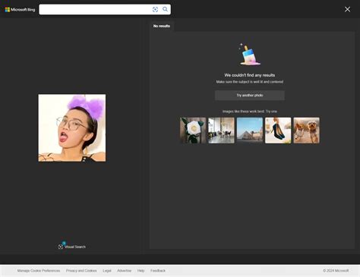360x277 pixels.
Task: Click the Microsoft Bing logo
Action: point(20,10)
